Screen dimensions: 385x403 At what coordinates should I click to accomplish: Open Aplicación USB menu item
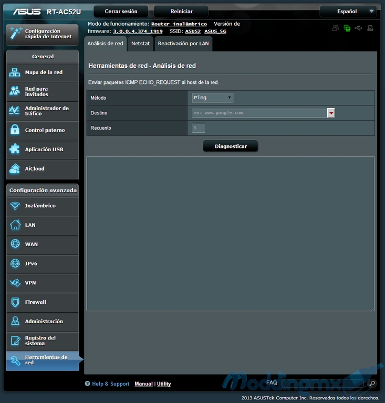point(43,150)
